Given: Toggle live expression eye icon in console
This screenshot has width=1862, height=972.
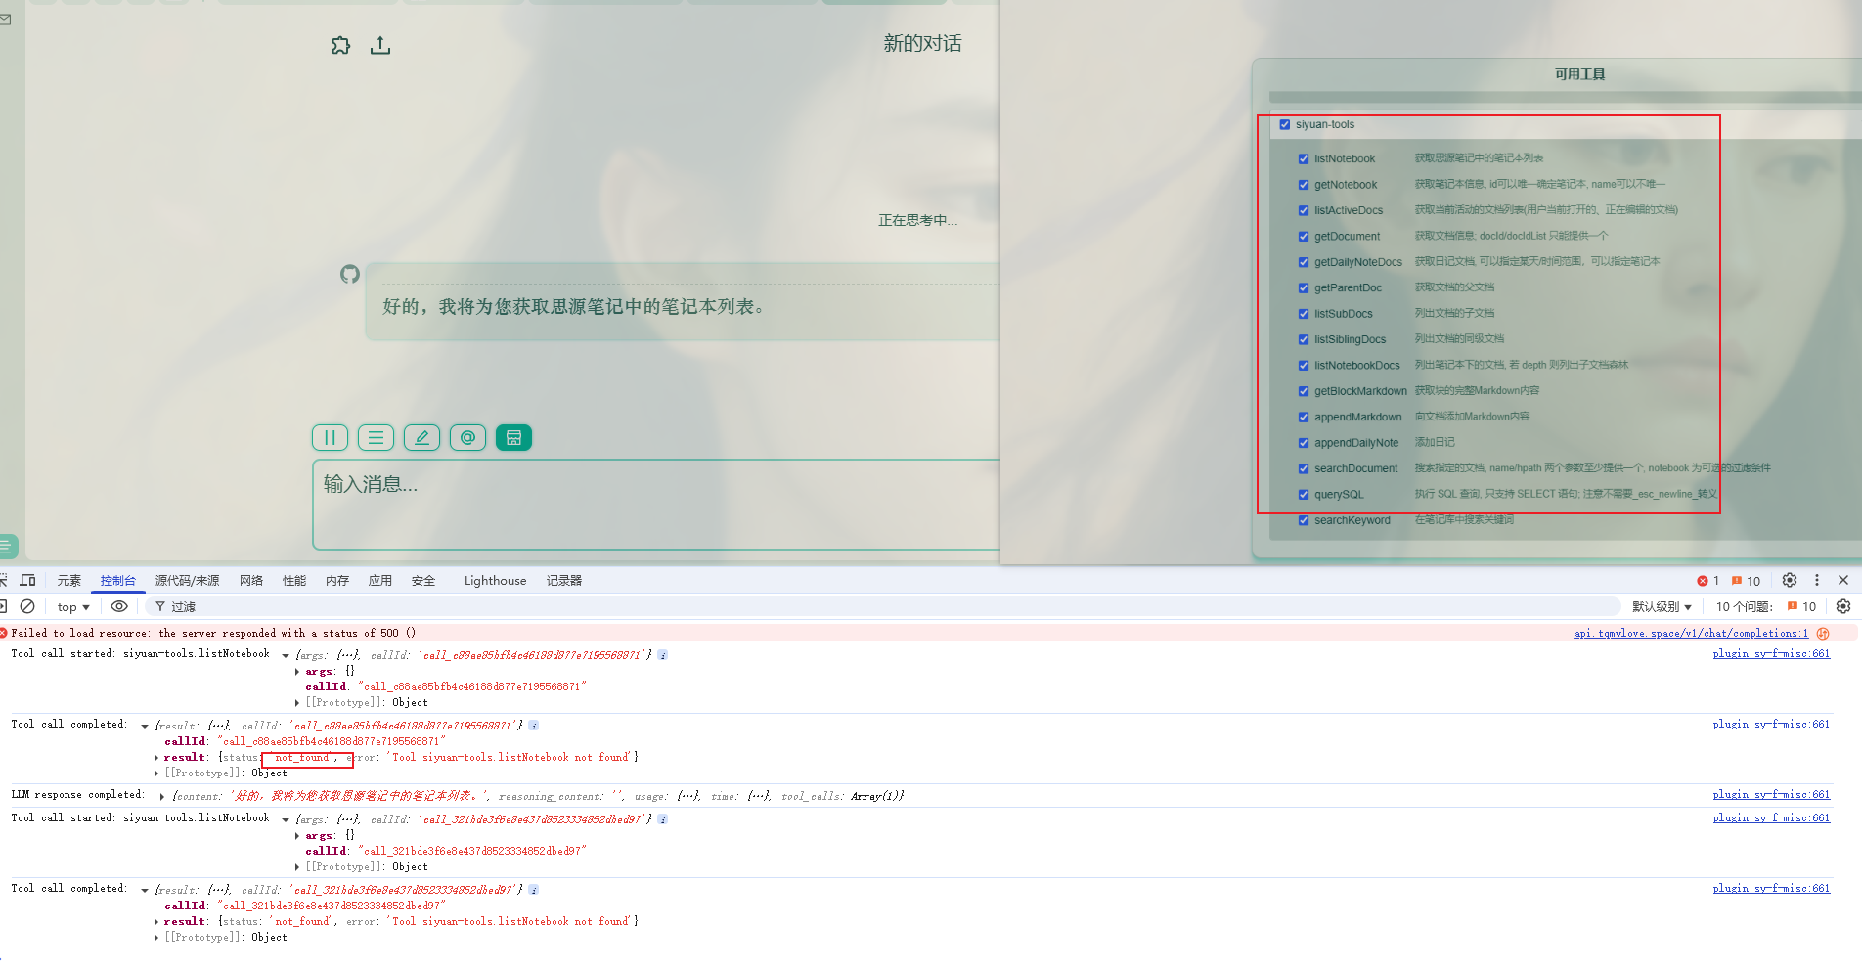Looking at the screenshot, I should point(119,606).
